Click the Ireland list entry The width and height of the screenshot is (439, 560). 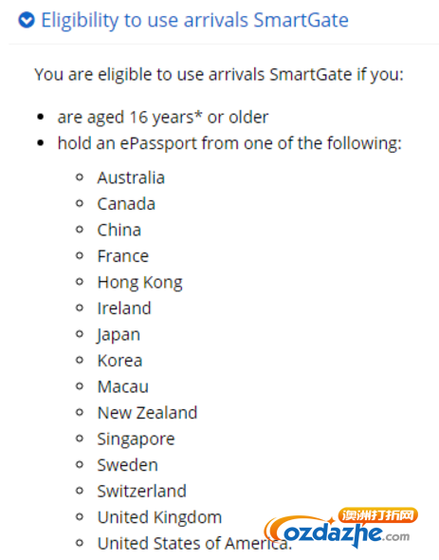pos(124,308)
